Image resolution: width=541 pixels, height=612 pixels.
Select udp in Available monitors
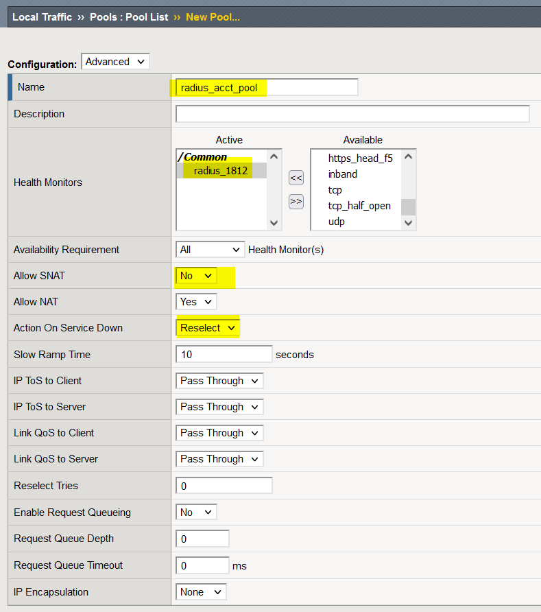336,222
